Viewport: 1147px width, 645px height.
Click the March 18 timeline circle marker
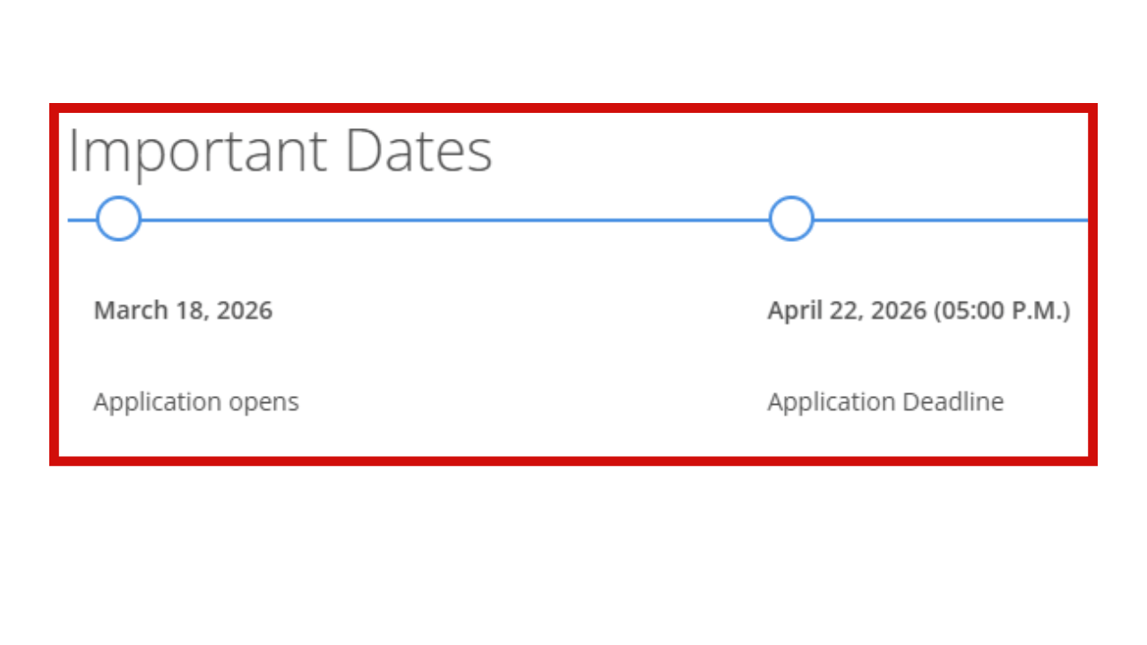click(118, 219)
